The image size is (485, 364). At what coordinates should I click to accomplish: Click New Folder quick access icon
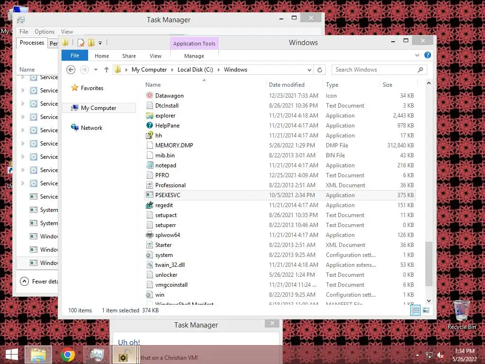click(x=91, y=43)
